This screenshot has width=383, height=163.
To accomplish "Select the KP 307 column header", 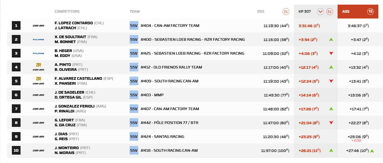I will [305, 12].
